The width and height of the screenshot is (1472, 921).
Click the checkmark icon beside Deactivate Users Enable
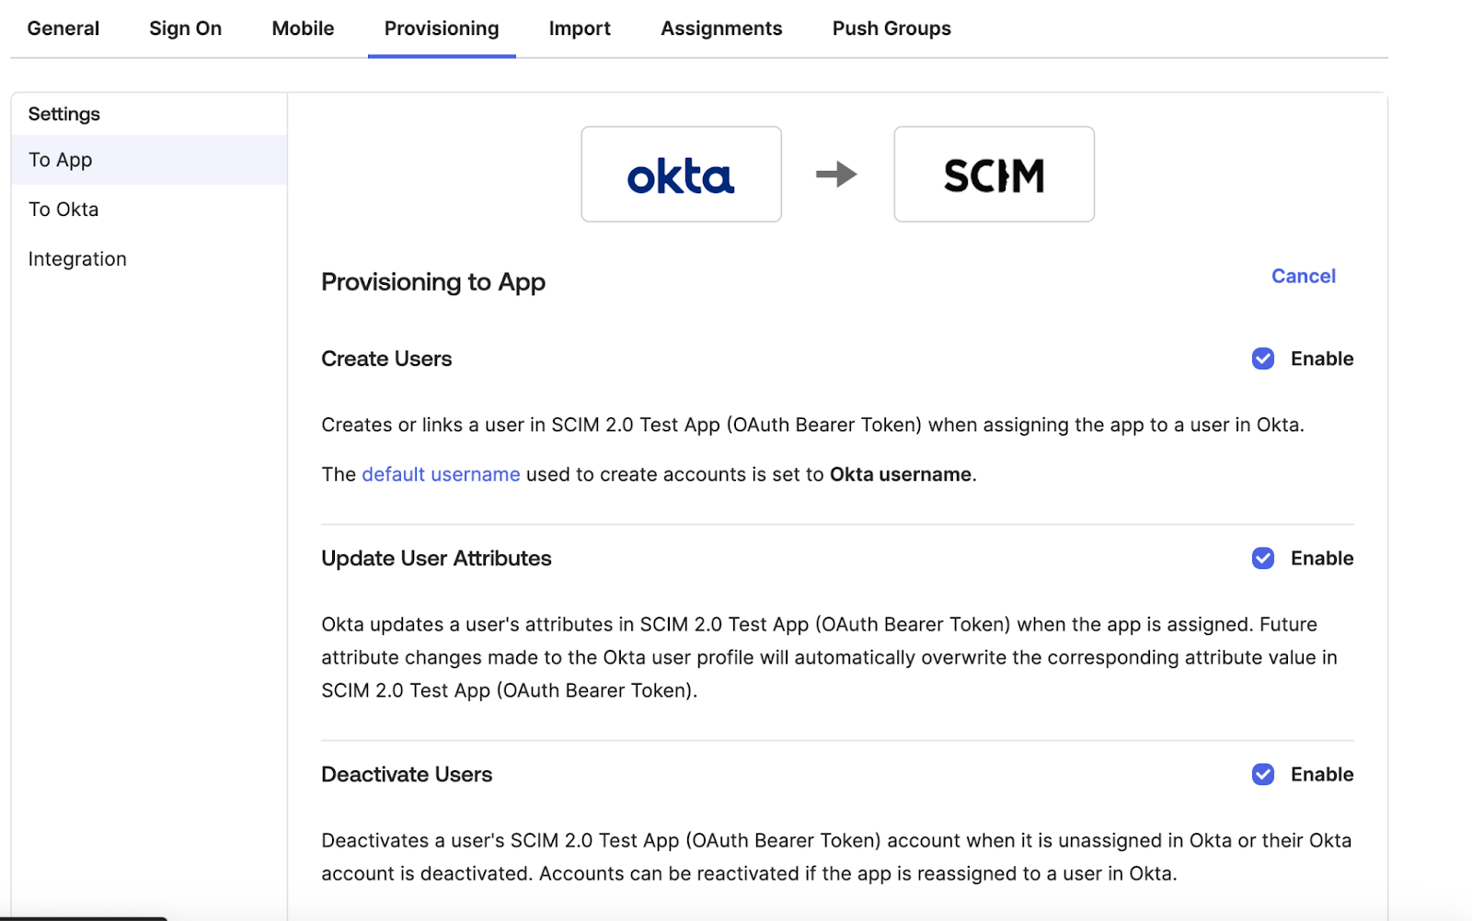(1263, 774)
